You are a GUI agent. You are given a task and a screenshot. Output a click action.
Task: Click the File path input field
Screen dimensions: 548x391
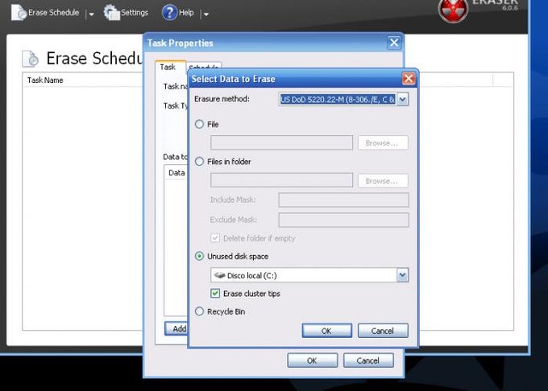click(x=282, y=143)
